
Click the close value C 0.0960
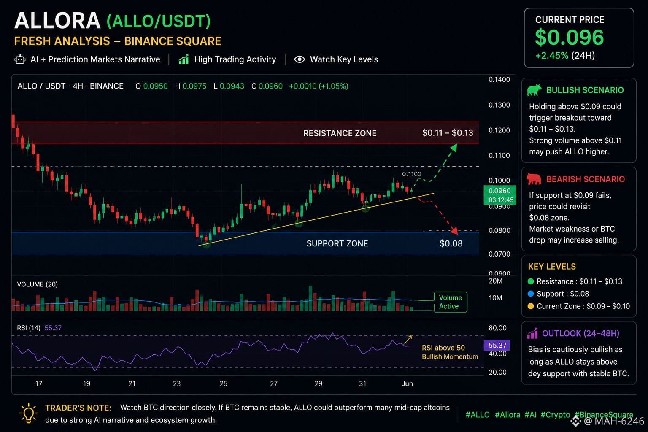(x=267, y=86)
